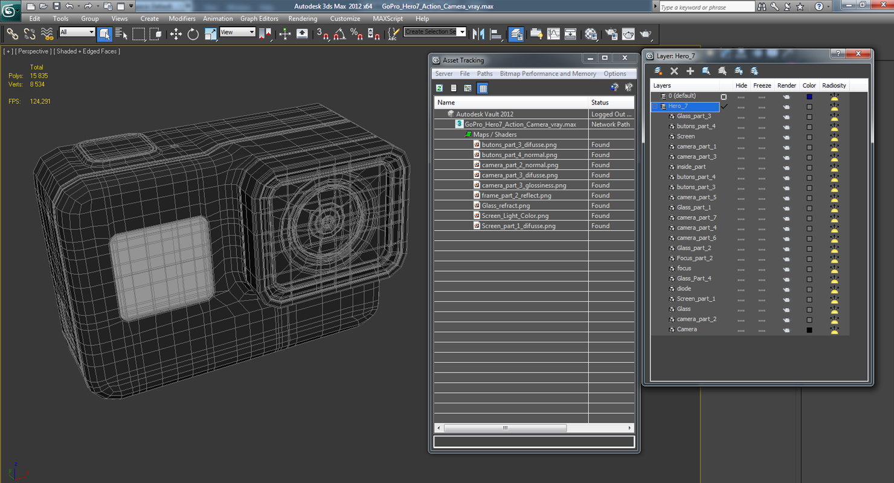Activate the Select and Rotate tool
Viewport: 894px width, 483px height.
[x=193, y=34]
